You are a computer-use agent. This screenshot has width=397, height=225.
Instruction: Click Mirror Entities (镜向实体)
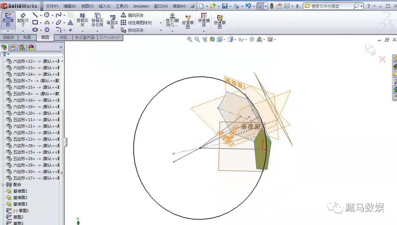point(134,15)
